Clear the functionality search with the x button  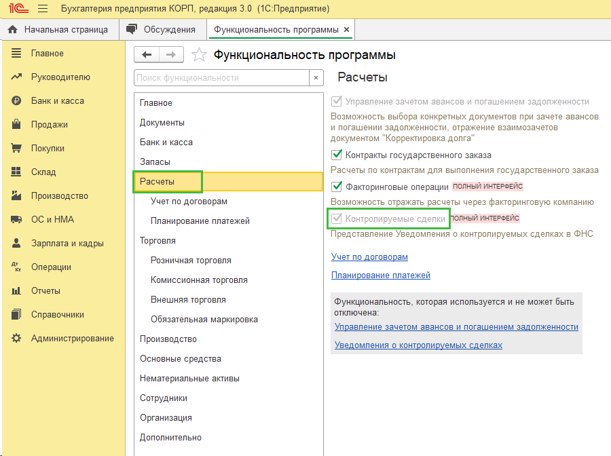pyautogui.click(x=316, y=78)
